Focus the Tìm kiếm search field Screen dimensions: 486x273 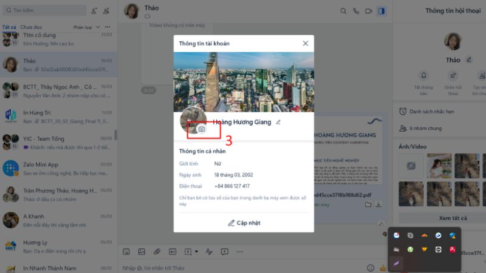click(x=45, y=10)
